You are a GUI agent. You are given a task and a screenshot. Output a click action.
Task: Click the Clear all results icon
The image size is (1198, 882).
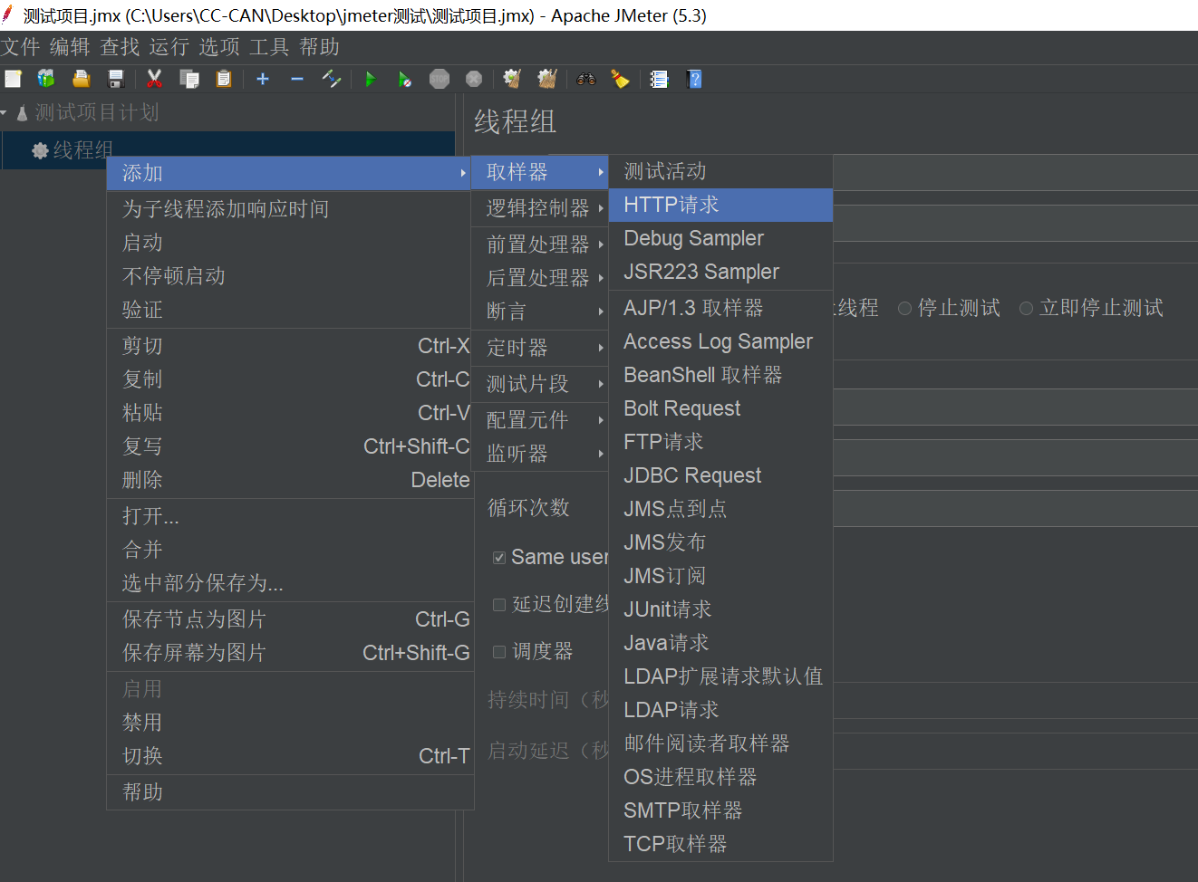[x=546, y=79]
